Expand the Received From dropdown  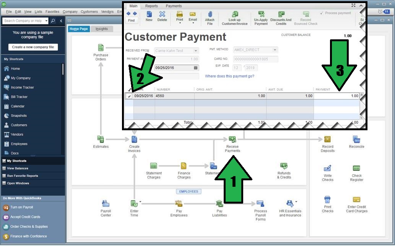[x=196, y=51]
